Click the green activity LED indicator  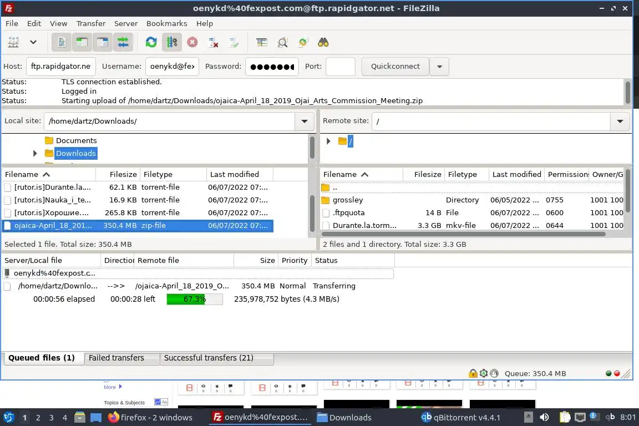click(608, 373)
